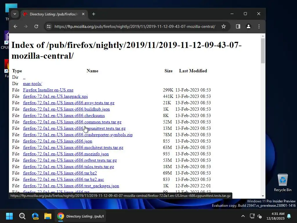The image size is (297, 223).
Task: Open firefox-72.0a1.en-US.linux-i686.json link
Action: coord(58,141)
